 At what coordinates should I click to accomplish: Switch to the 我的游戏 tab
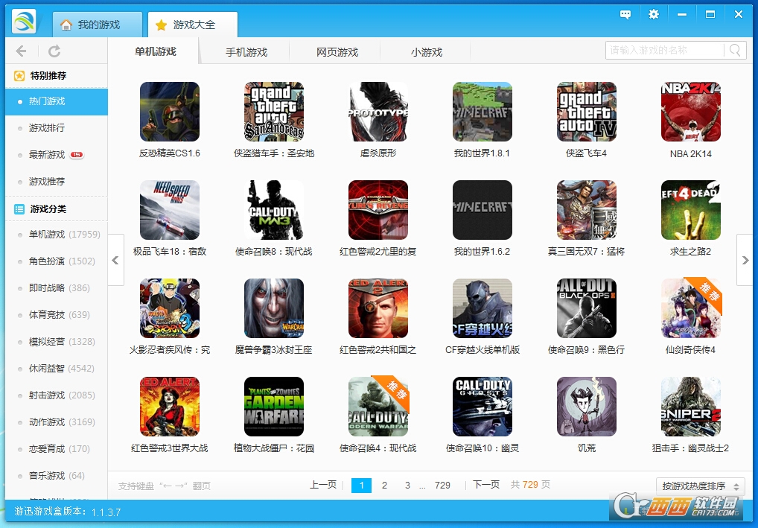click(97, 25)
